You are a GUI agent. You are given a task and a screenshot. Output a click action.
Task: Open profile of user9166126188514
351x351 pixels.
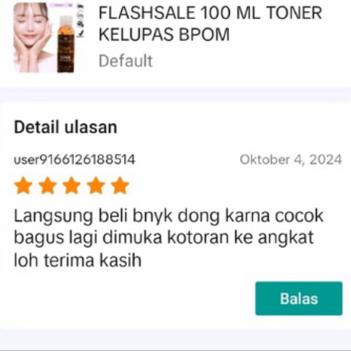(75, 160)
